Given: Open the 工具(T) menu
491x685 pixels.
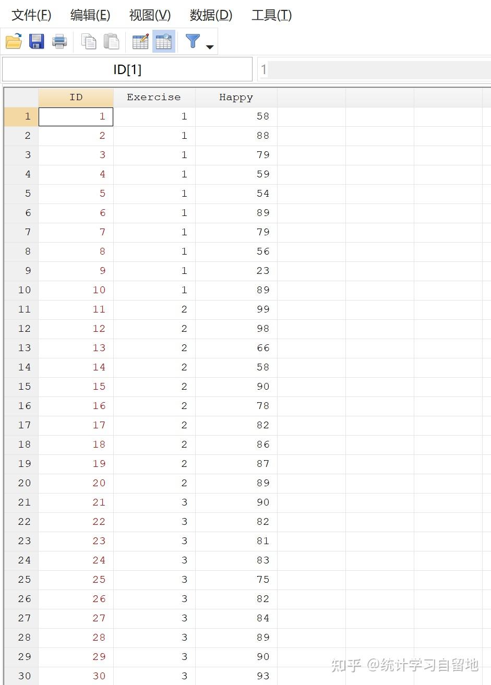Looking at the screenshot, I should [271, 15].
